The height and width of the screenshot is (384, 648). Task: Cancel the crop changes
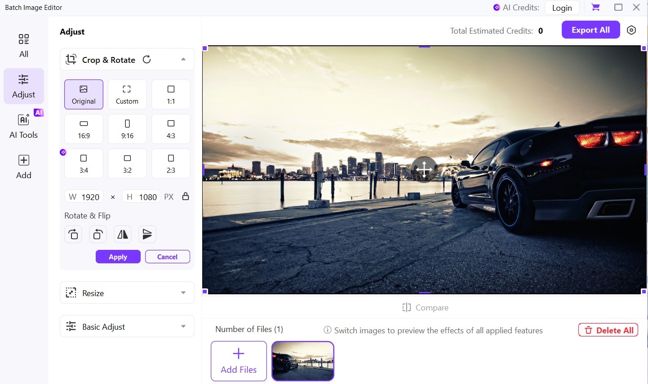pyautogui.click(x=168, y=257)
